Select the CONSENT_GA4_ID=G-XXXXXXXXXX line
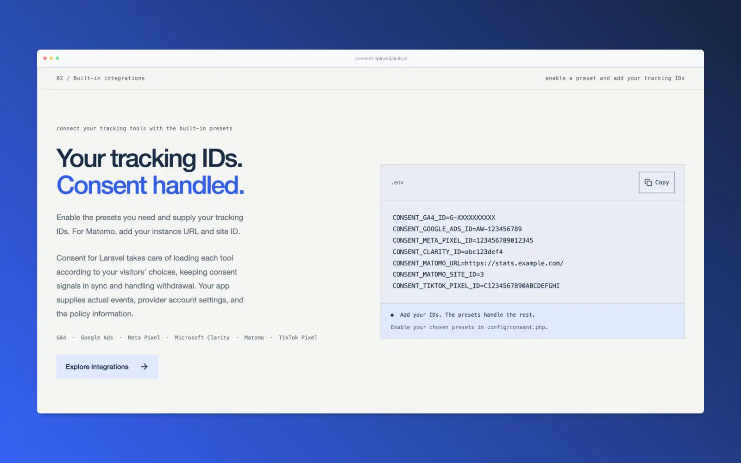 click(x=444, y=218)
